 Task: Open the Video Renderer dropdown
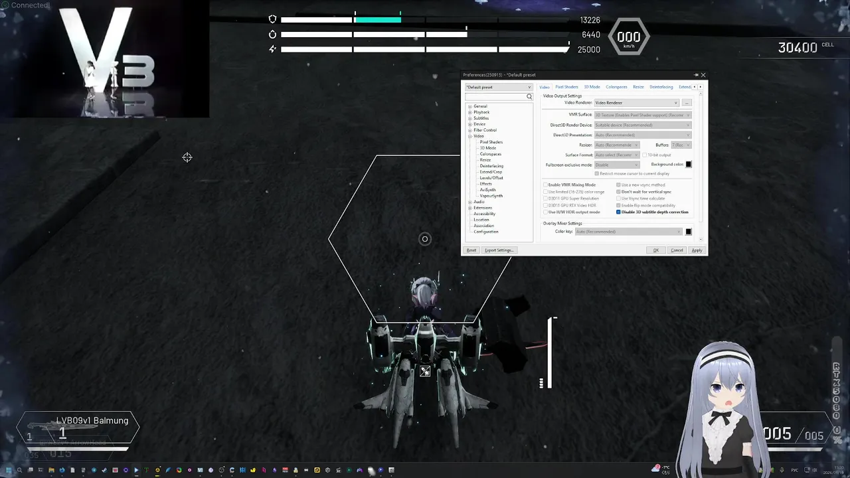pos(637,103)
